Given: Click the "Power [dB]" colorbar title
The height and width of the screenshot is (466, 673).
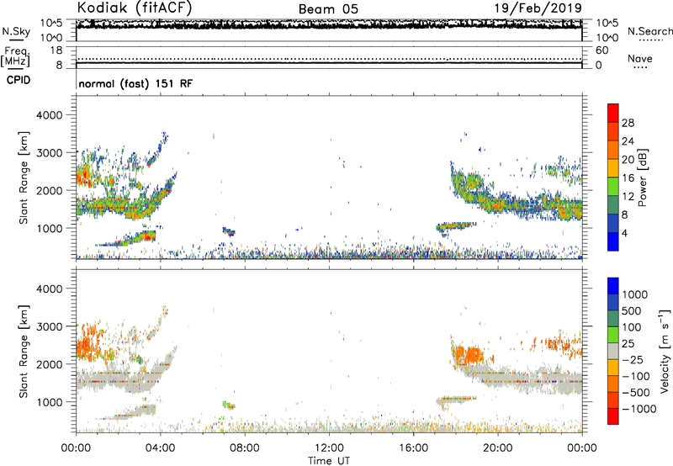Looking at the screenshot, I should [643, 177].
